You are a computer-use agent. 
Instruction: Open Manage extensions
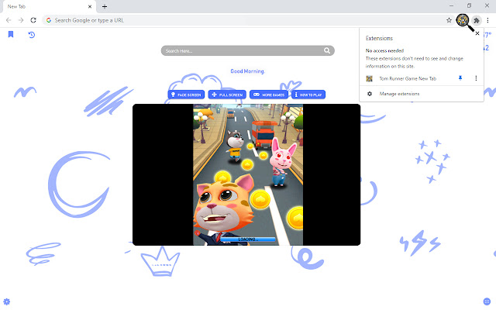pyautogui.click(x=399, y=94)
